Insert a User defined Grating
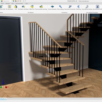The image size is (102, 102). click(x=87, y=8)
